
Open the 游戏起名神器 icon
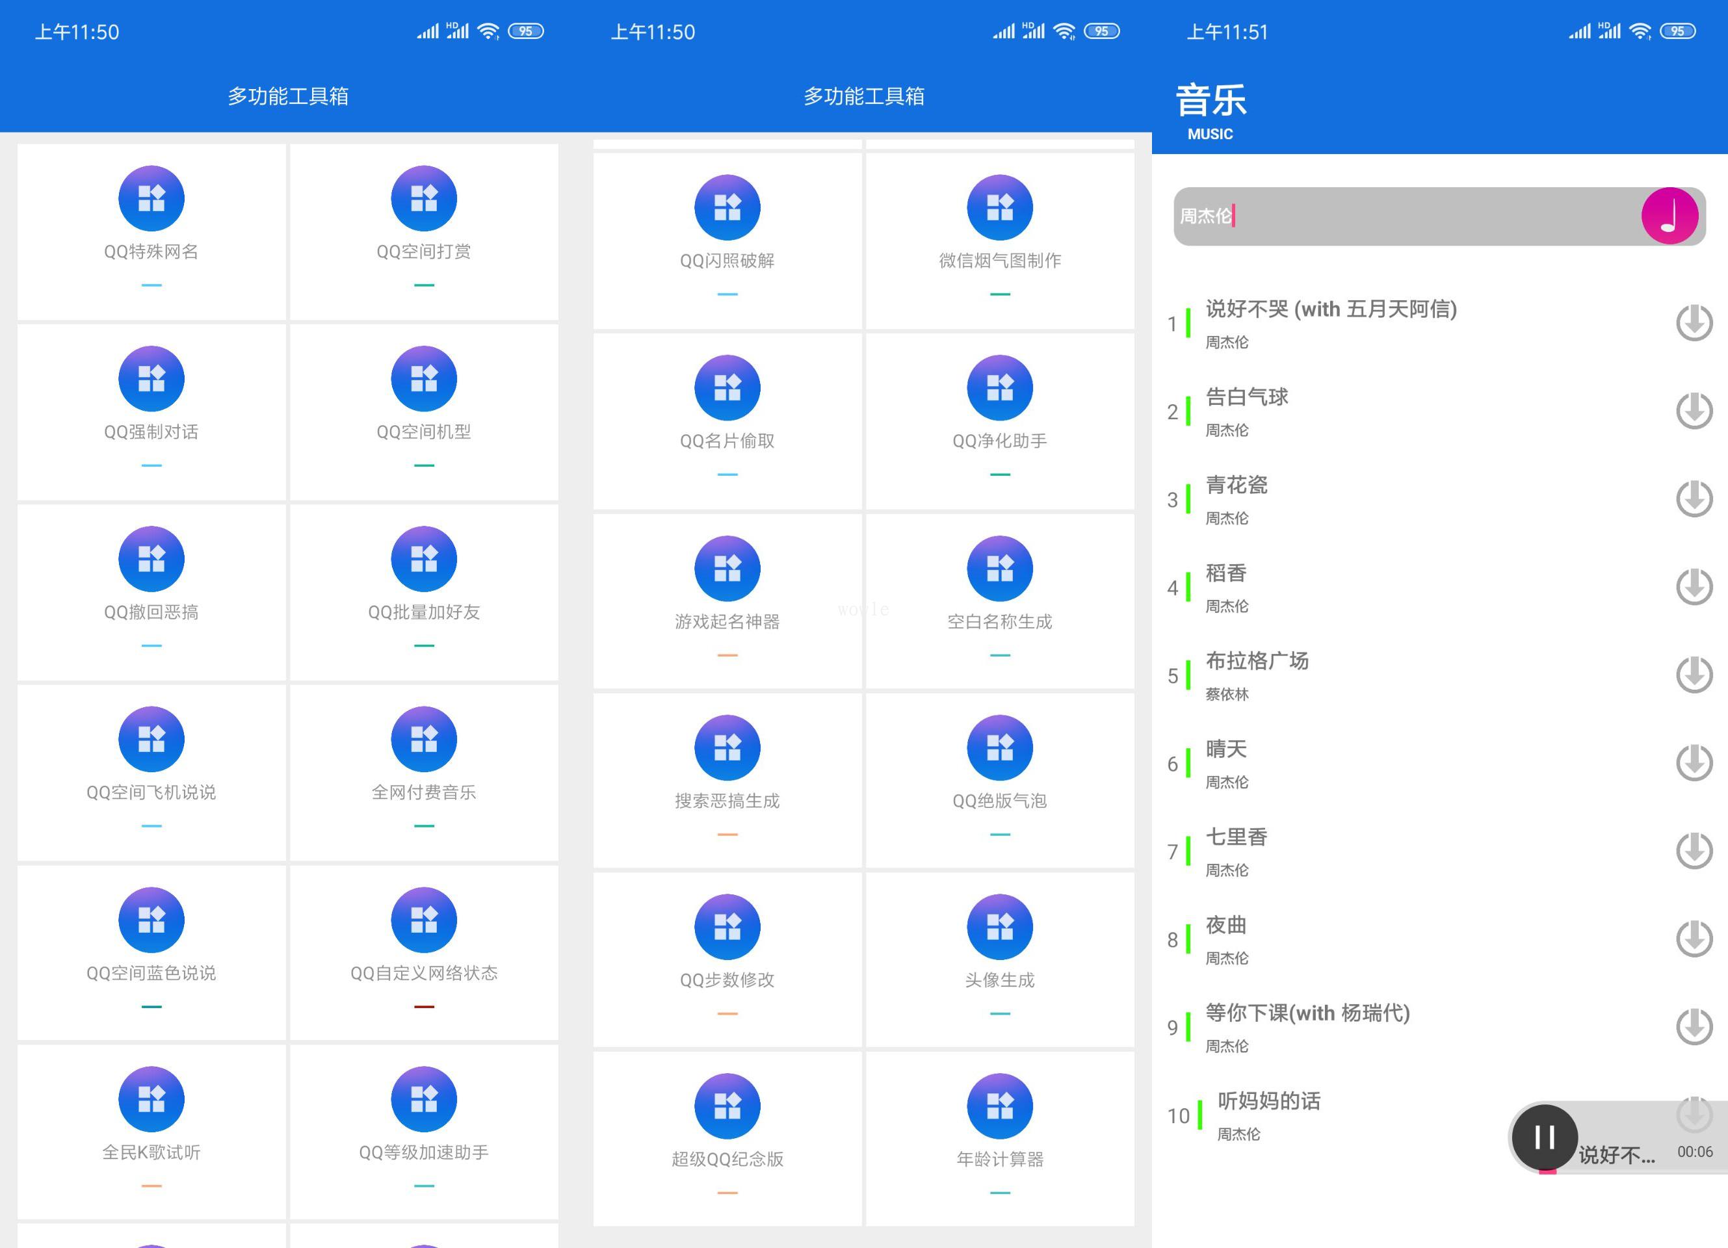[727, 568]
